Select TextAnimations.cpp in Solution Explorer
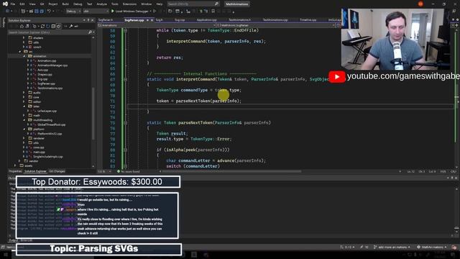 click(x=50, y=88)
